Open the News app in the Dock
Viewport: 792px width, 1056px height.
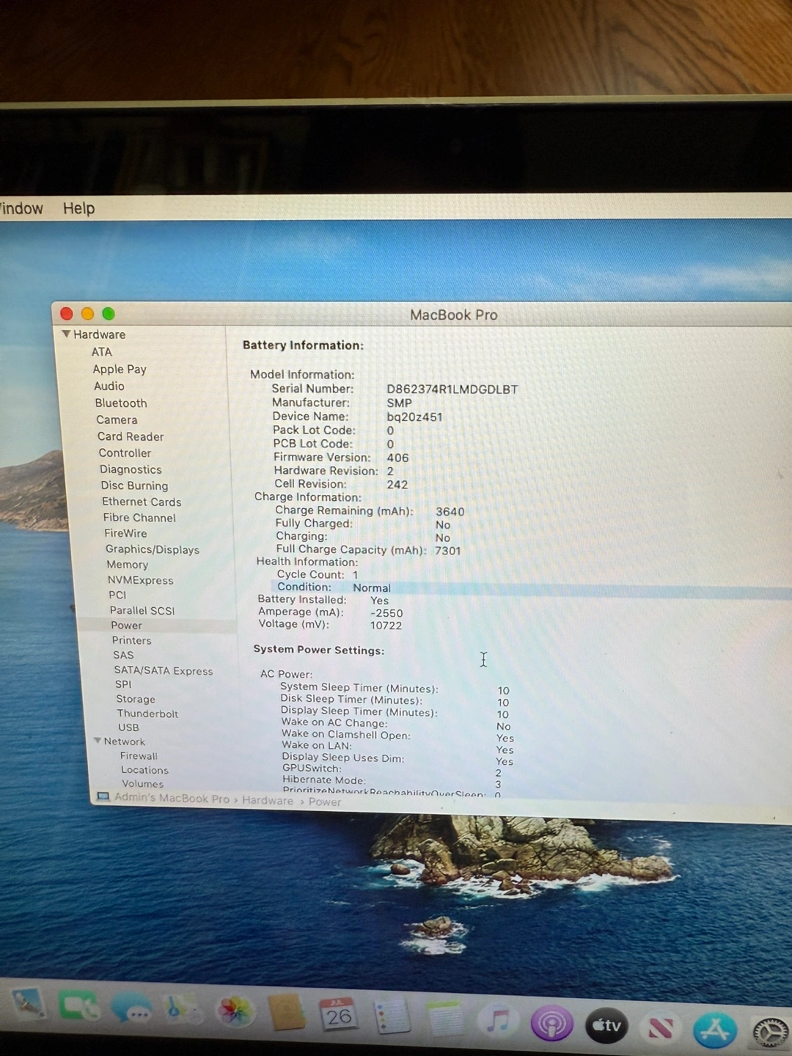tap(660, 1028)
